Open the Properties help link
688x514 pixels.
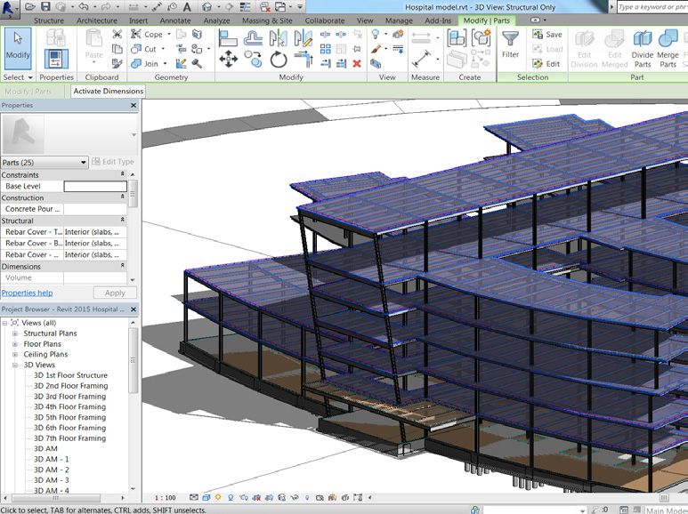[x=27, y=293]
